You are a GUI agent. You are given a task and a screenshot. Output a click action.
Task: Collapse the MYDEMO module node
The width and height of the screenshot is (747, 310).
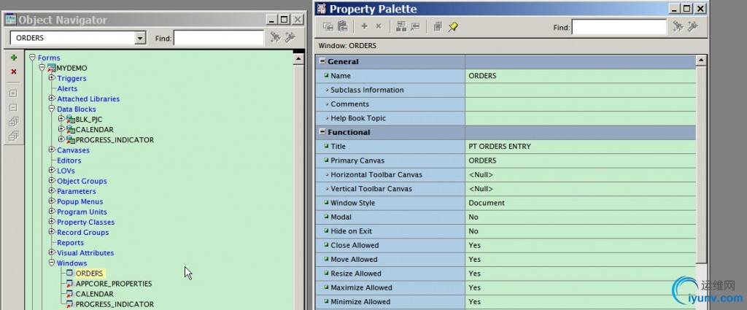pos(42,68)
